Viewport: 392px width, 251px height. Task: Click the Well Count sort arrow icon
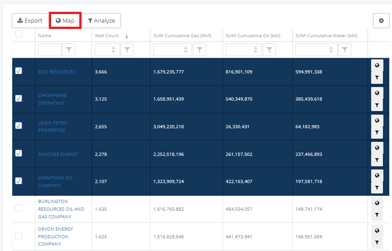(x=126, y=36)
